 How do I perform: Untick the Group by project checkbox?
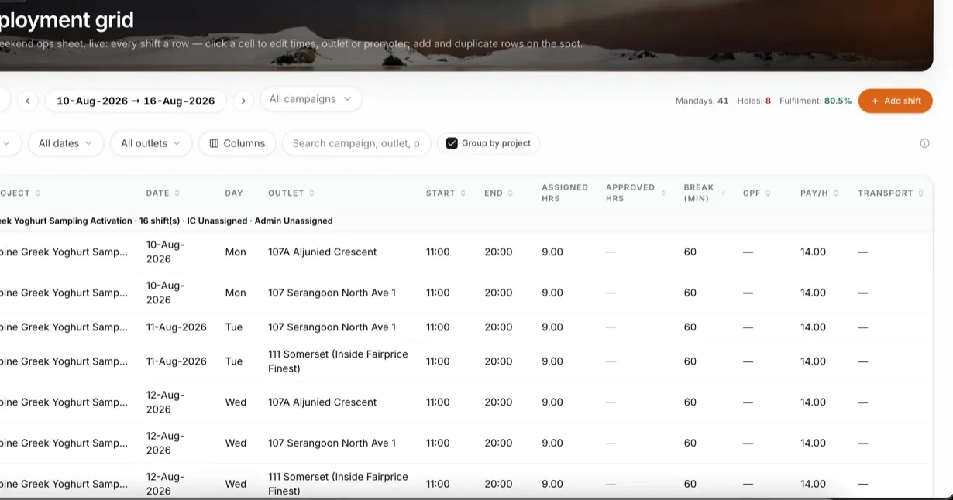click(452, 143)
